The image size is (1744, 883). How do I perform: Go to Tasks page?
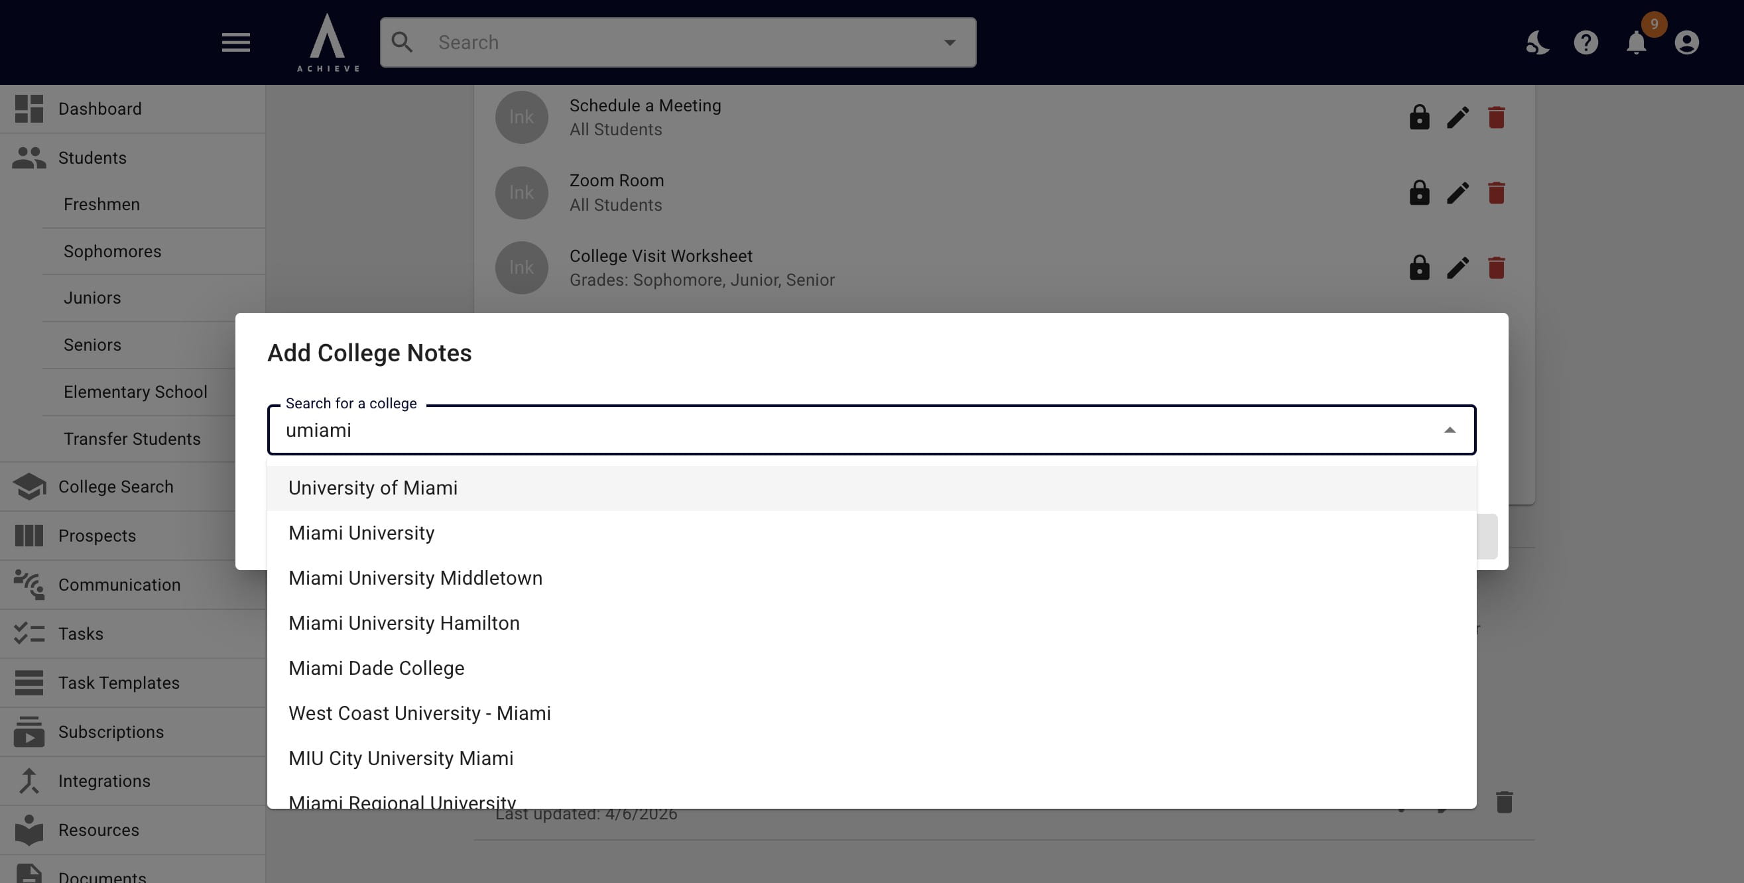click(133, 633)
